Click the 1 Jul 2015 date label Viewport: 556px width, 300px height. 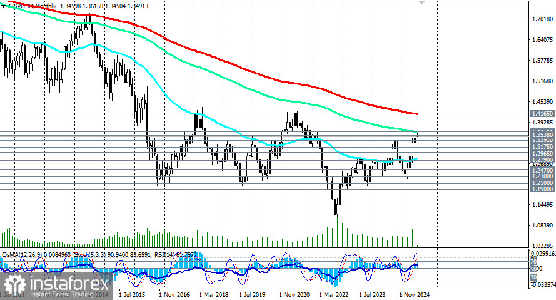coord(132,294)
